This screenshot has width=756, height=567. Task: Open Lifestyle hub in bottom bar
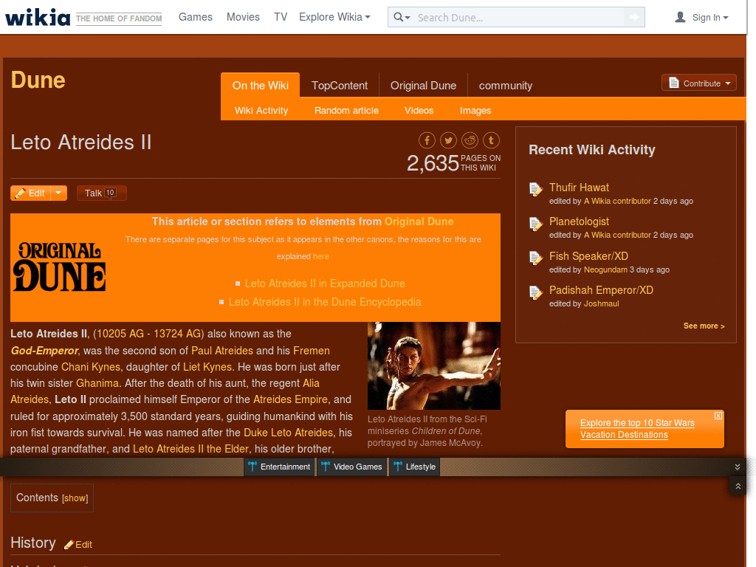(415, 467)
